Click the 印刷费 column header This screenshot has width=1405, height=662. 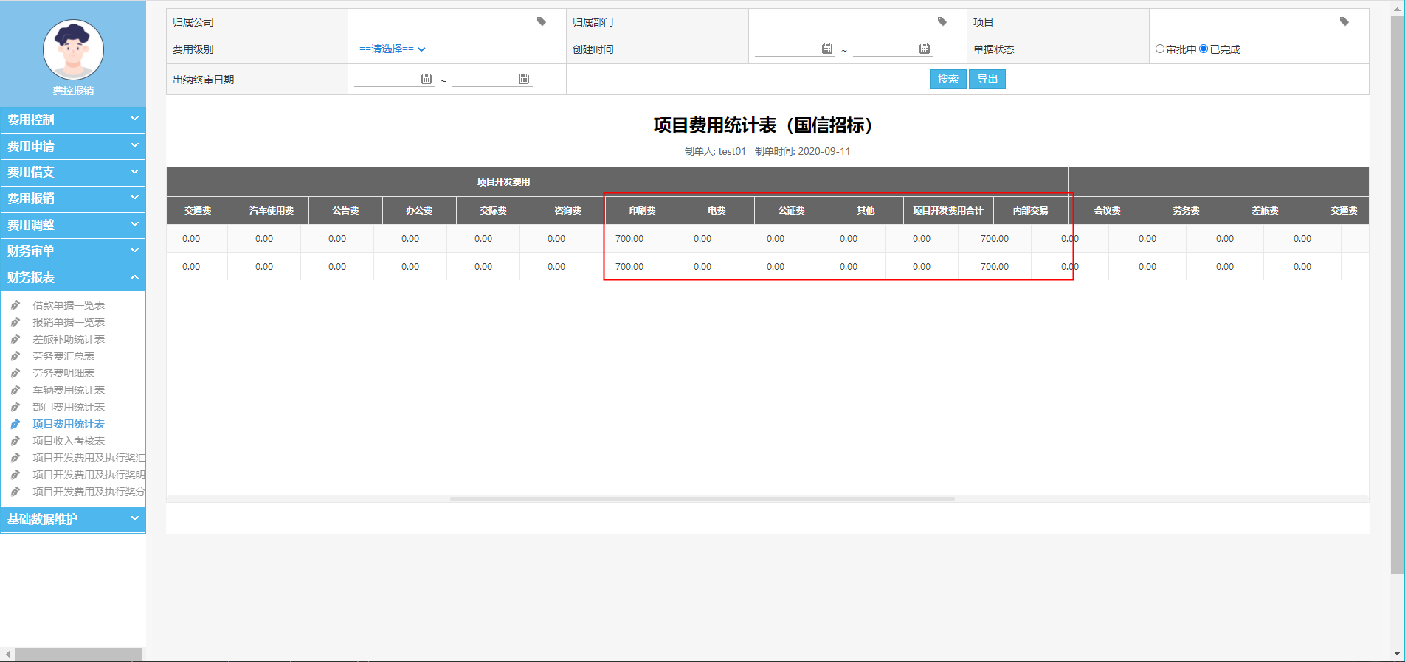point(643,211)
